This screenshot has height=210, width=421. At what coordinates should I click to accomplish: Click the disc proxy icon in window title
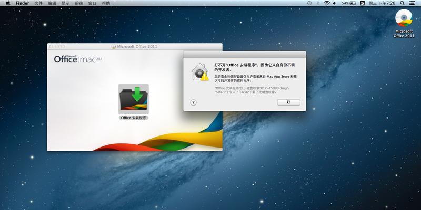coord(114,47)
